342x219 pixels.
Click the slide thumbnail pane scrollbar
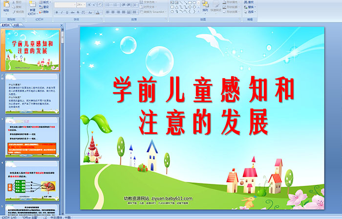(63, 122)
